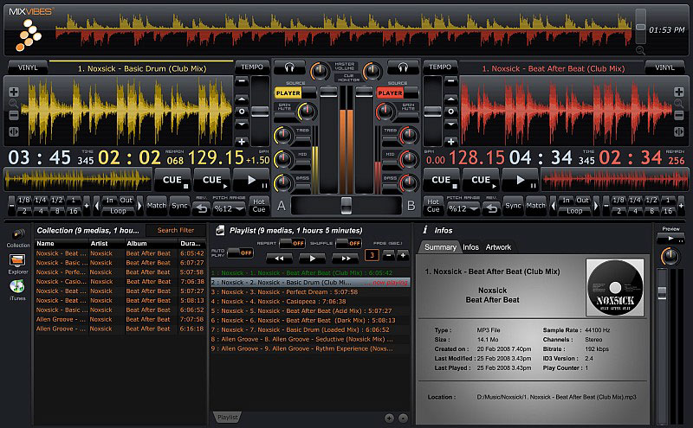
Task: Switch to the Infos tab
Action: [470, 247]
